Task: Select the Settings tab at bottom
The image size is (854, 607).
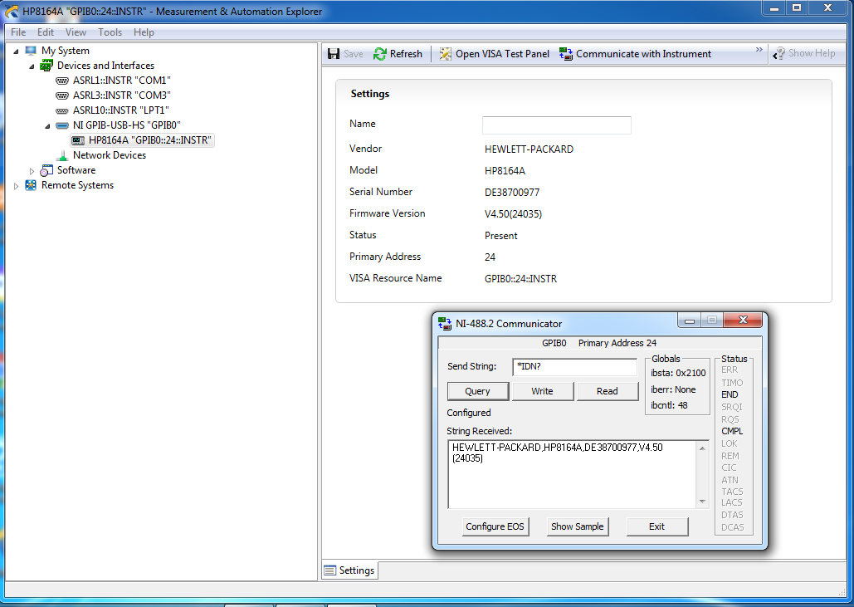Action: 349,570
